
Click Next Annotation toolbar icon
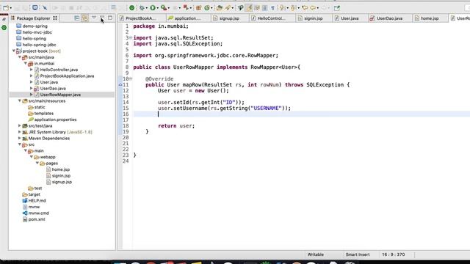(x=282, y=8)
